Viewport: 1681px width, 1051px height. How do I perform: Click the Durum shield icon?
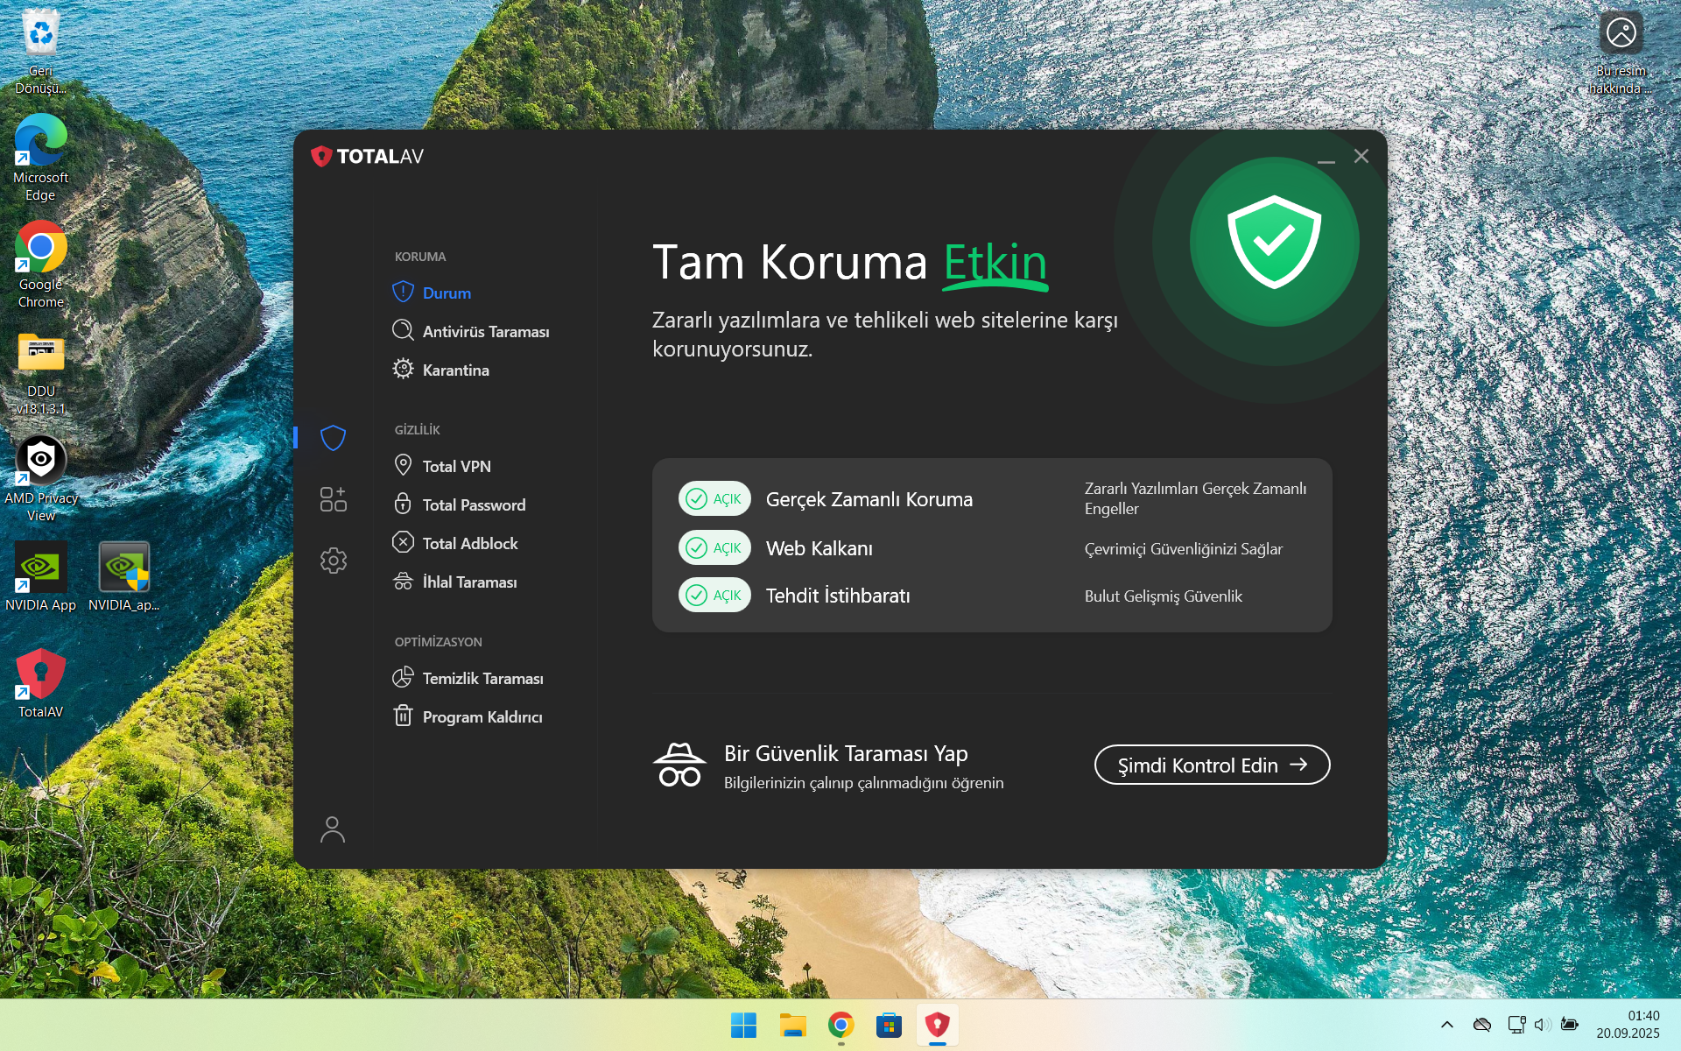pyautogui.click(x=403, y=292)
